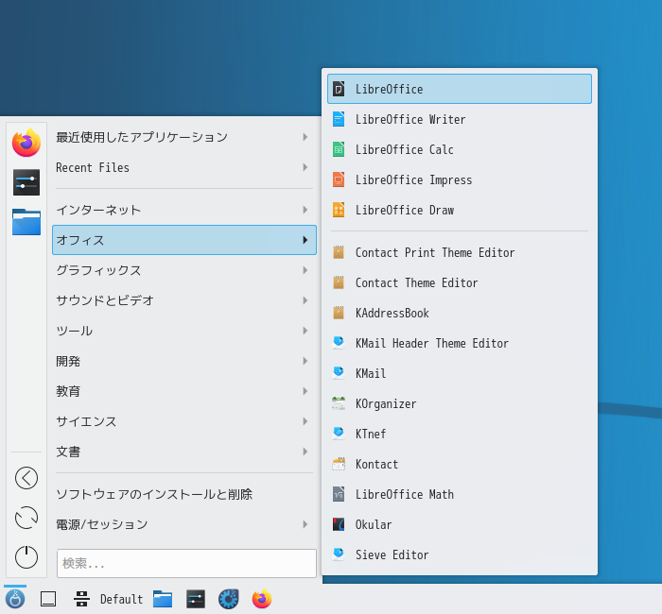The height and width of the screenshot is (614, 662).
Task: Open LibreOffice Start Center entry
Action: point(460,89)
